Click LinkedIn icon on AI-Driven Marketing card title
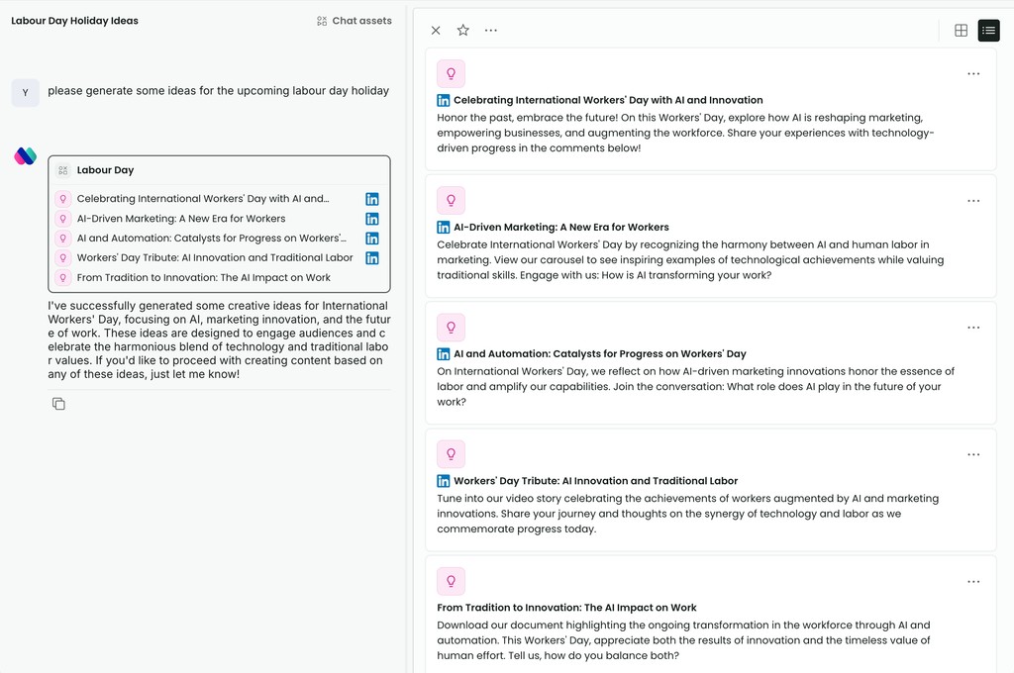The height and width of the screenshot is (673, 1014). [444, 227]
